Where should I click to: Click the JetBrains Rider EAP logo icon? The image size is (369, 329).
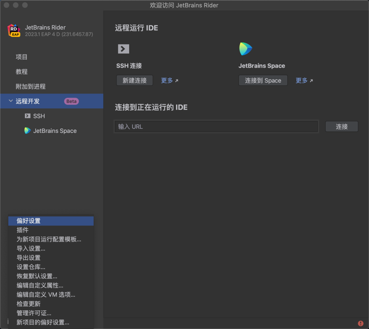(x=14, y=31)
